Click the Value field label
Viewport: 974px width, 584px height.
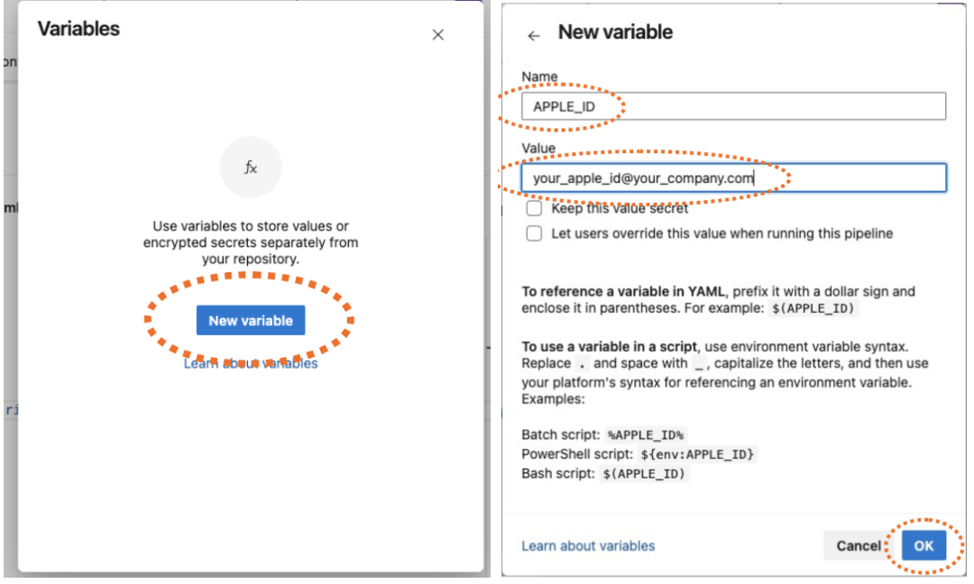point(538,148)
